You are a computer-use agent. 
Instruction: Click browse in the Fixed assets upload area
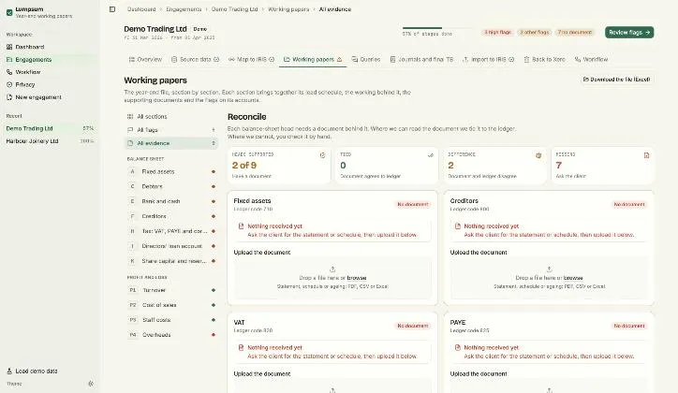(x=357, y=278)
